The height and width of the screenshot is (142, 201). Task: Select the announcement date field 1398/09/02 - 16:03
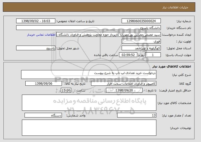(36, 21)
